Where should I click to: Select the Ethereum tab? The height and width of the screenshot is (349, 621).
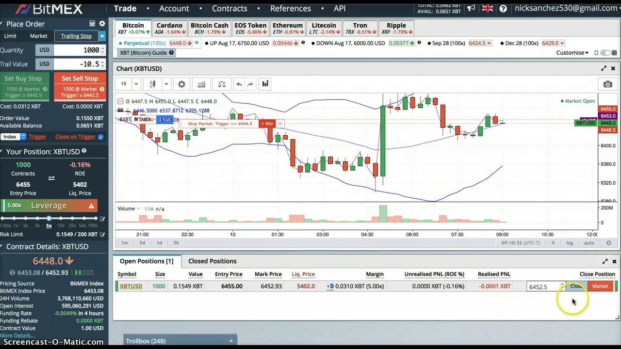coord(288,29)
